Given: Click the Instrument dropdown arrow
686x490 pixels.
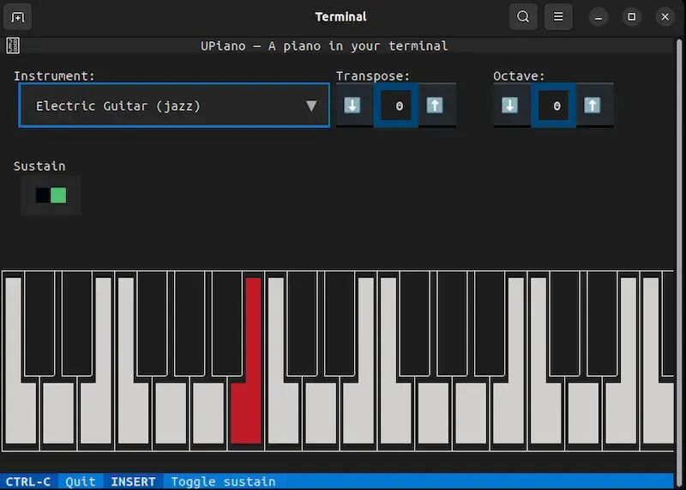Looking at the screenshot, I should tap(311, 106).
